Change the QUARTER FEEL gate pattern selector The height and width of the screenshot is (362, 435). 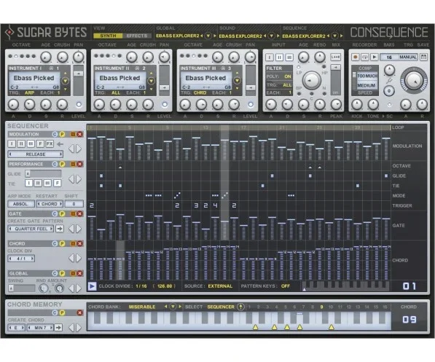[31, 229]
